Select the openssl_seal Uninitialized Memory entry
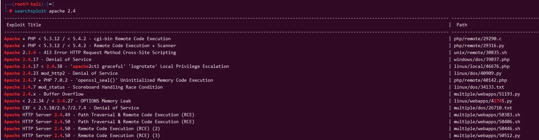Image resolution: width=539 pixels, height=140 pixels. (109, 80)
